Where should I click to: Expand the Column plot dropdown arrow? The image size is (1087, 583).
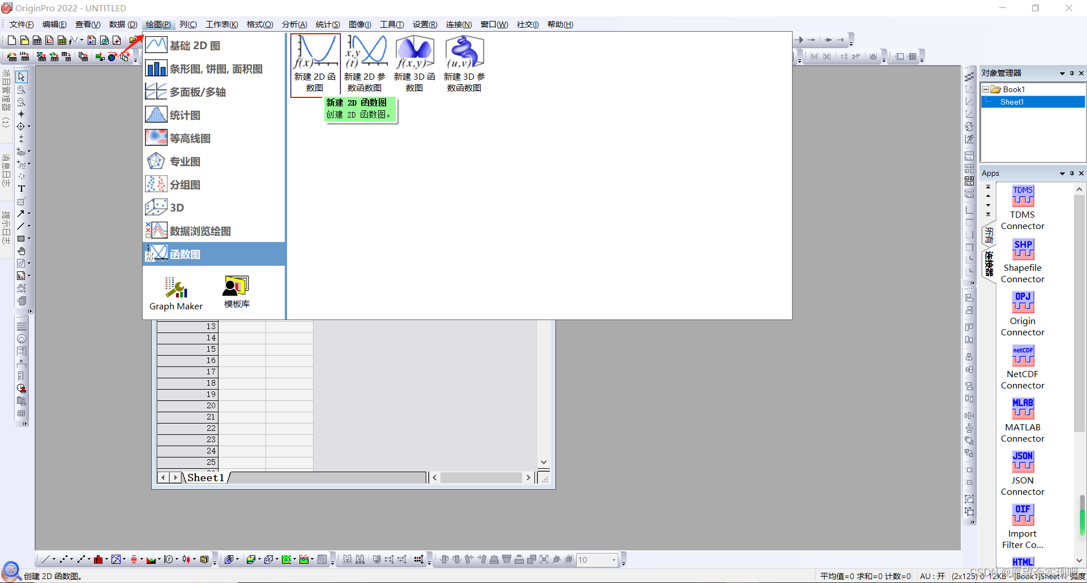click(106, 559)
